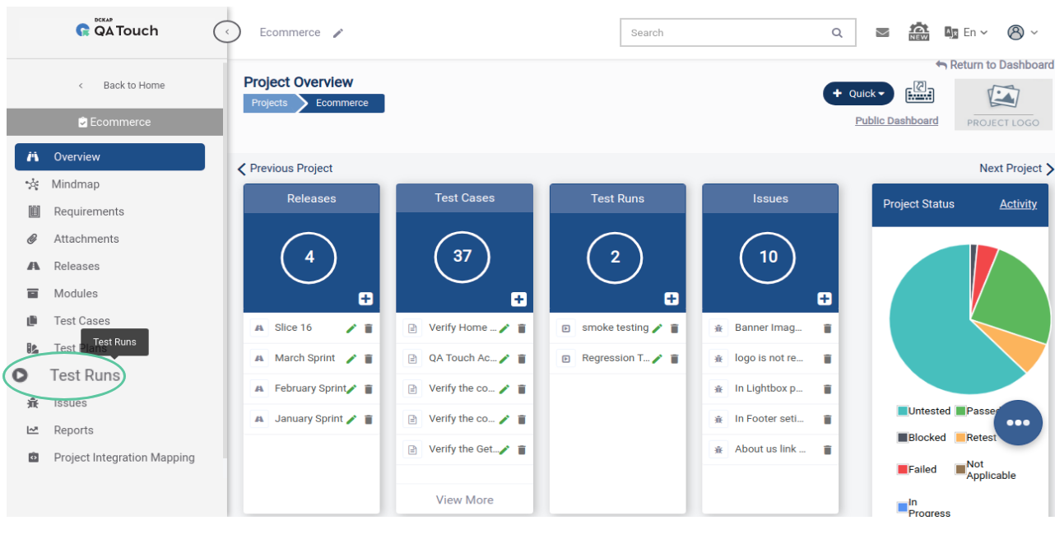Open the keyboard shortcuts icon
The width and height of the screenshot is (1055, 553).
919,92
